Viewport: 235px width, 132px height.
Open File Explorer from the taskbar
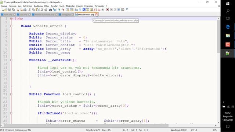[228, 36]
